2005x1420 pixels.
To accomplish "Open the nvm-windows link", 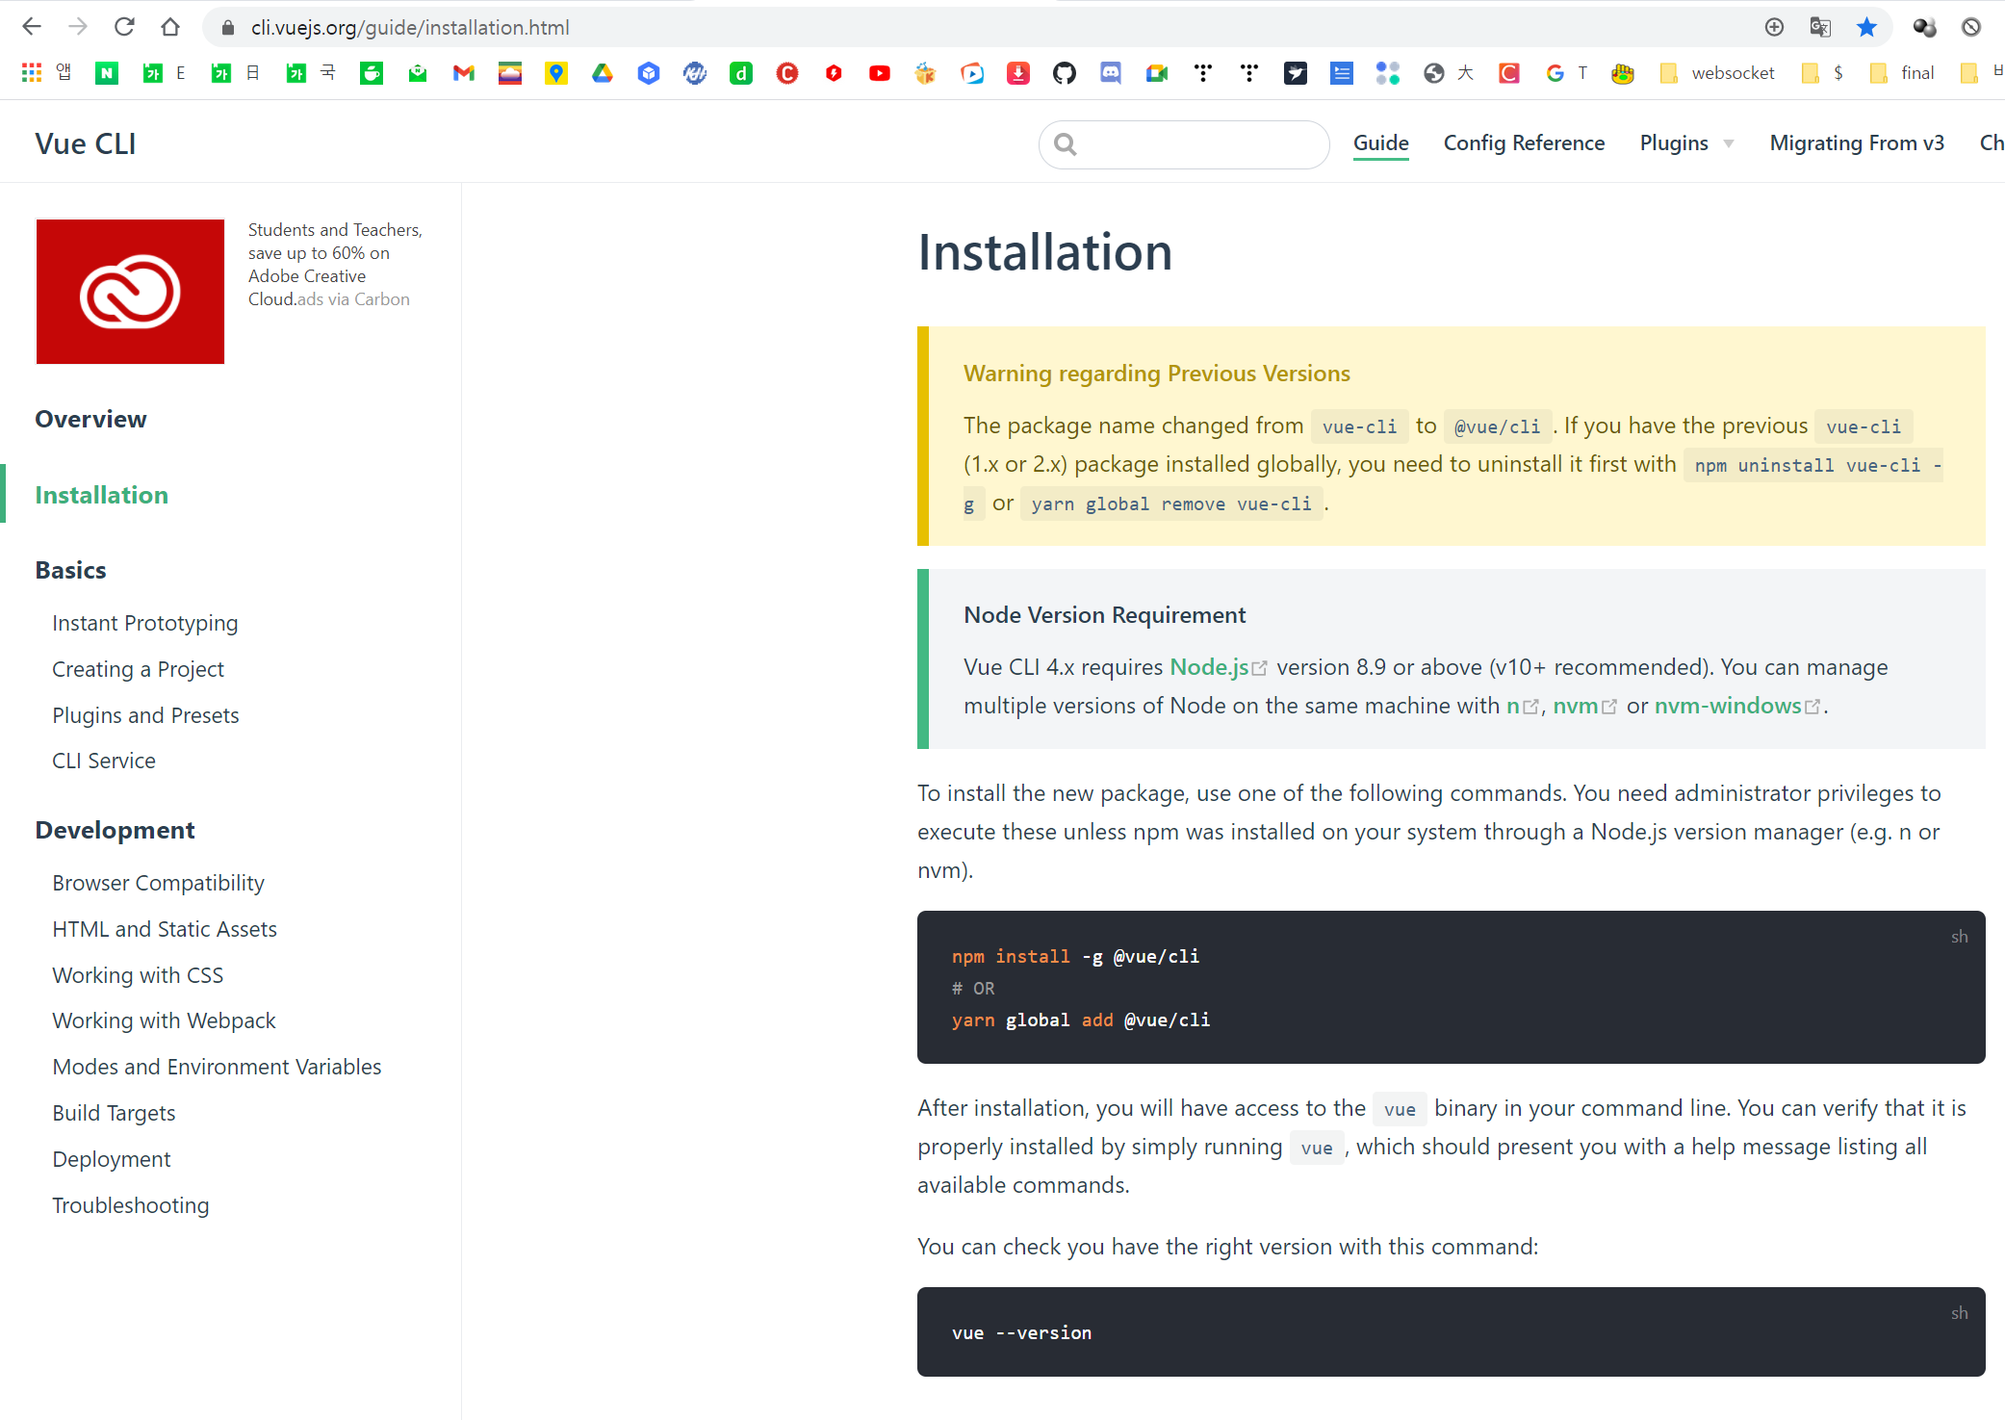I will point(1728,706).
